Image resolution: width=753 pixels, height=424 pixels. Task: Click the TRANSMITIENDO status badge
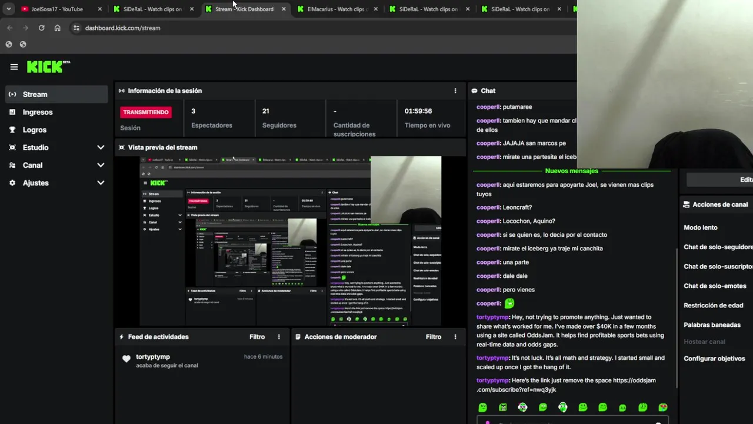pos(146,112)
